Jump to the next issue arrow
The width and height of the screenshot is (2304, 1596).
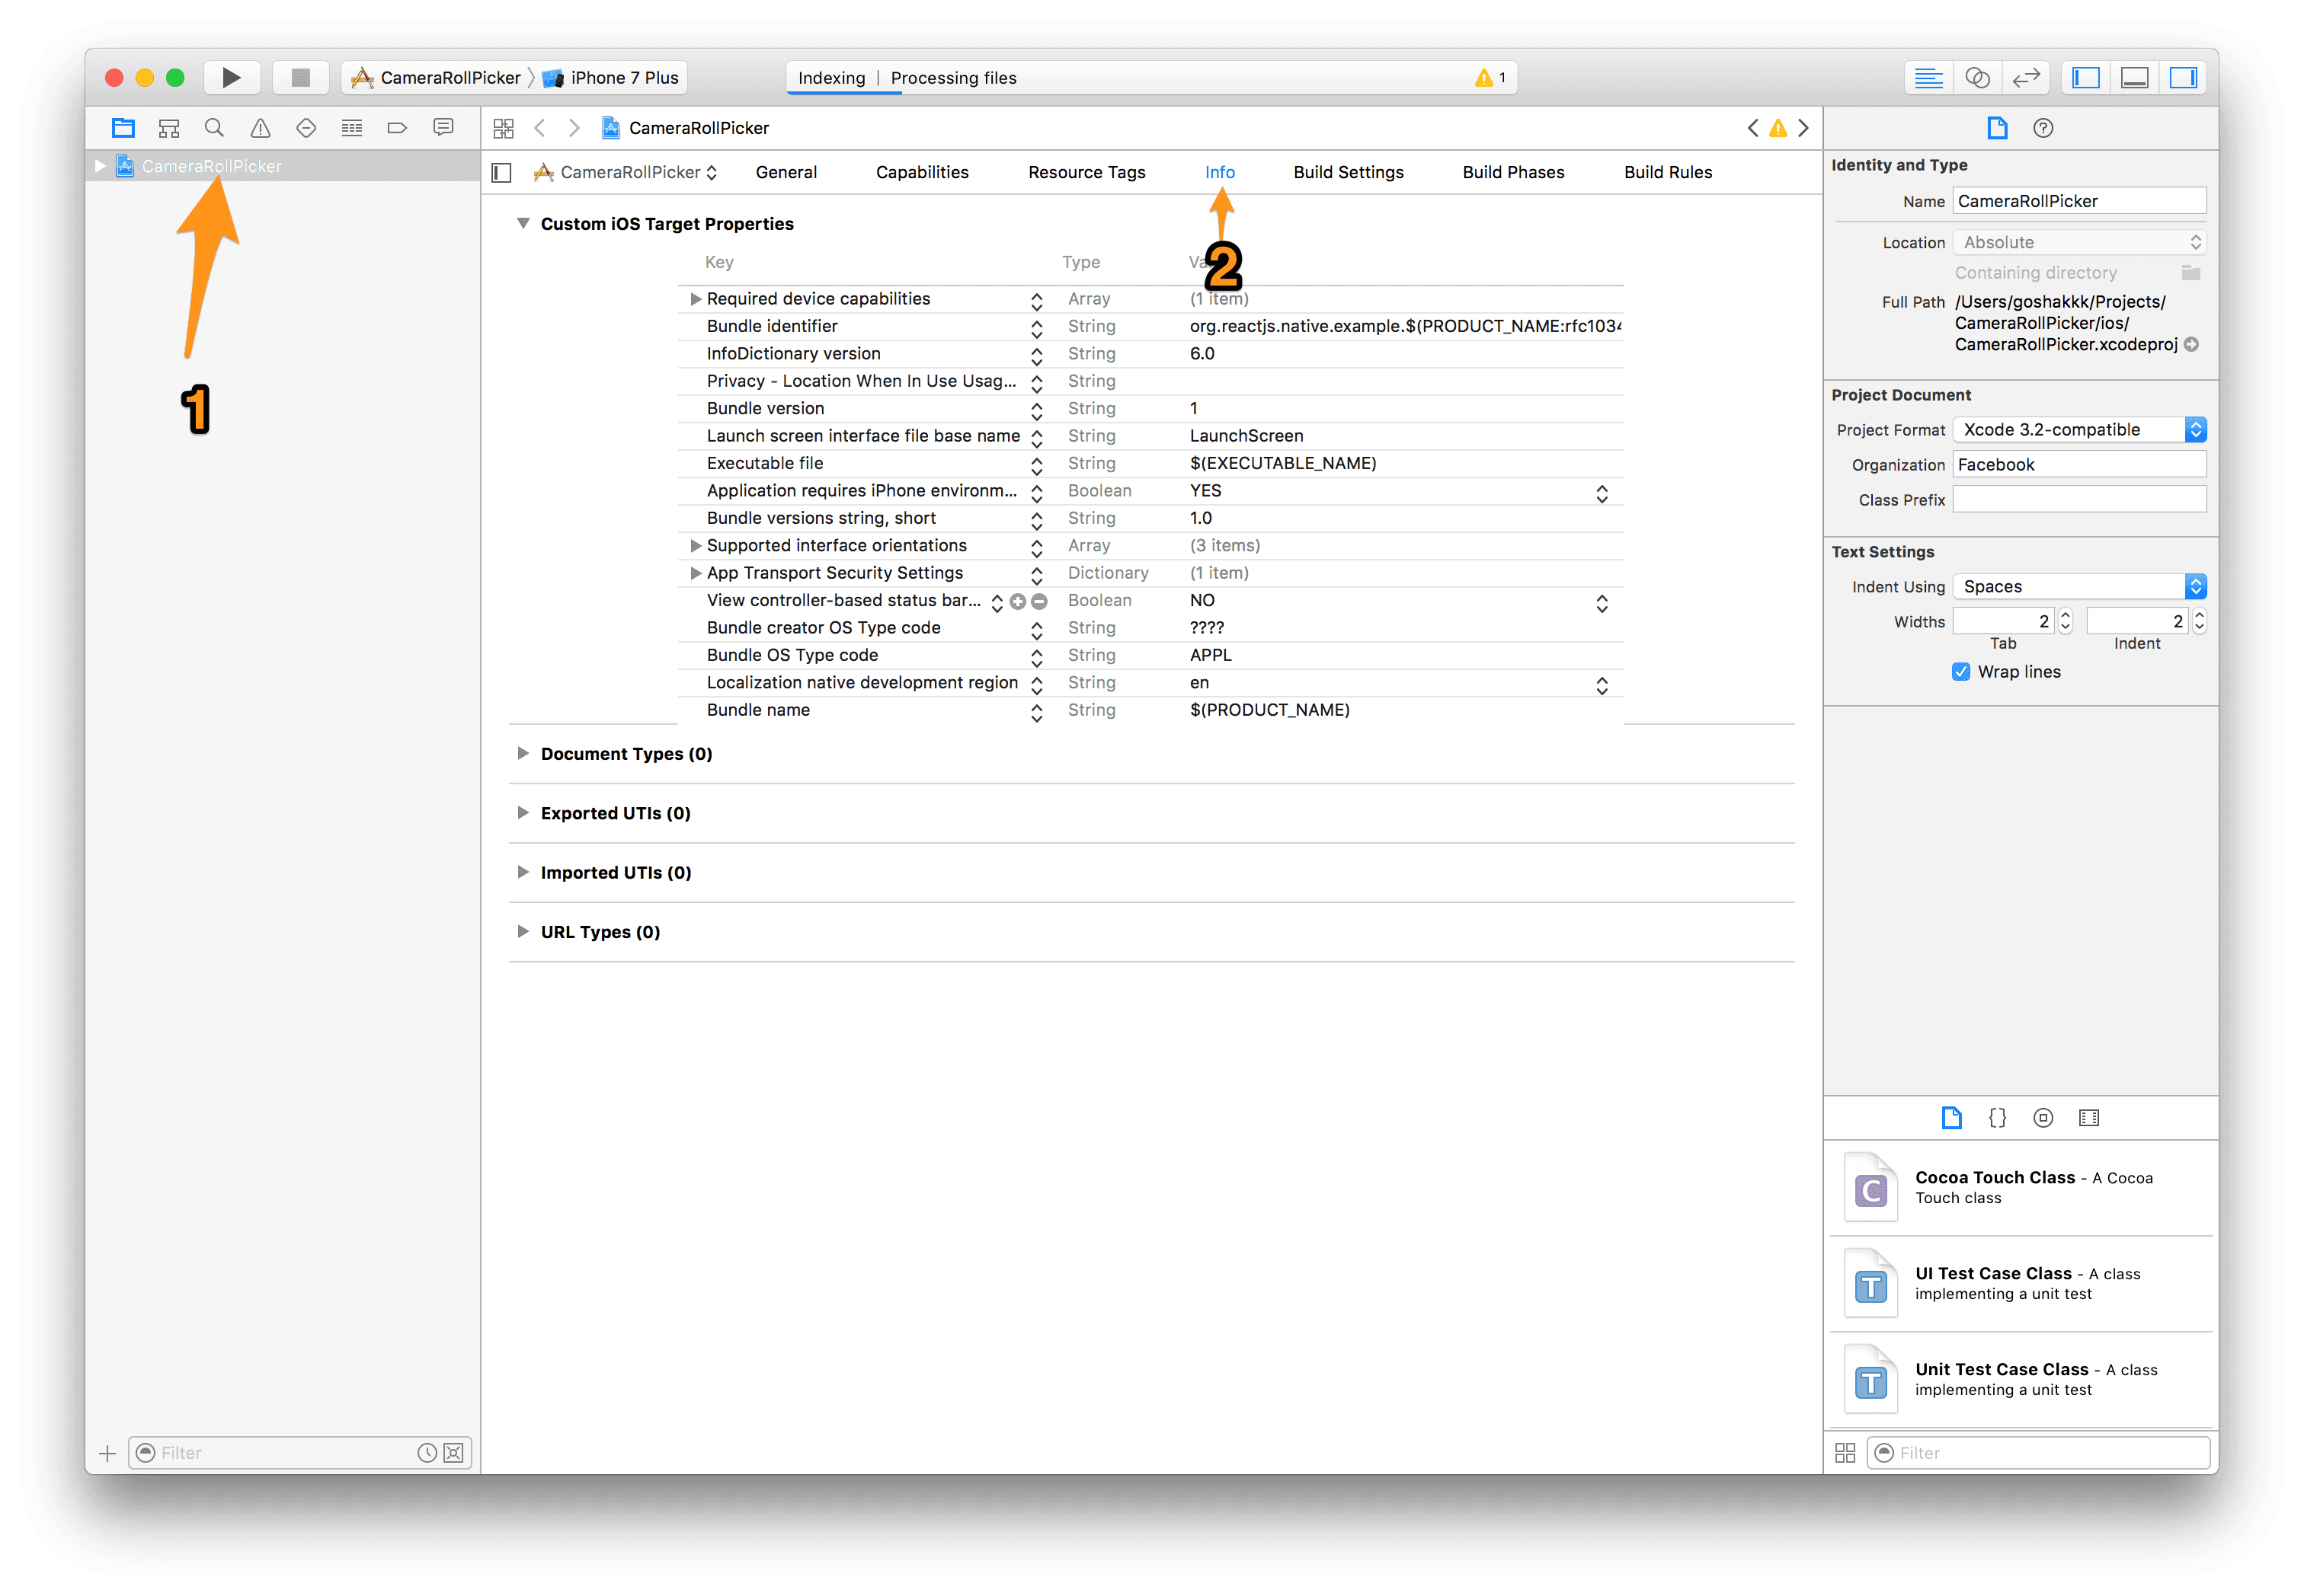pos(1803,128)
